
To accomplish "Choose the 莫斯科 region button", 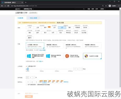I will [x=30, y=38].
